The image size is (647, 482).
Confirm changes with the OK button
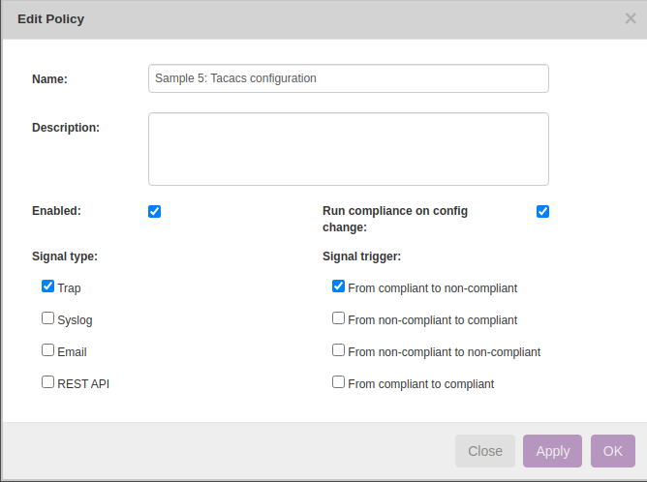pos(612,451)
